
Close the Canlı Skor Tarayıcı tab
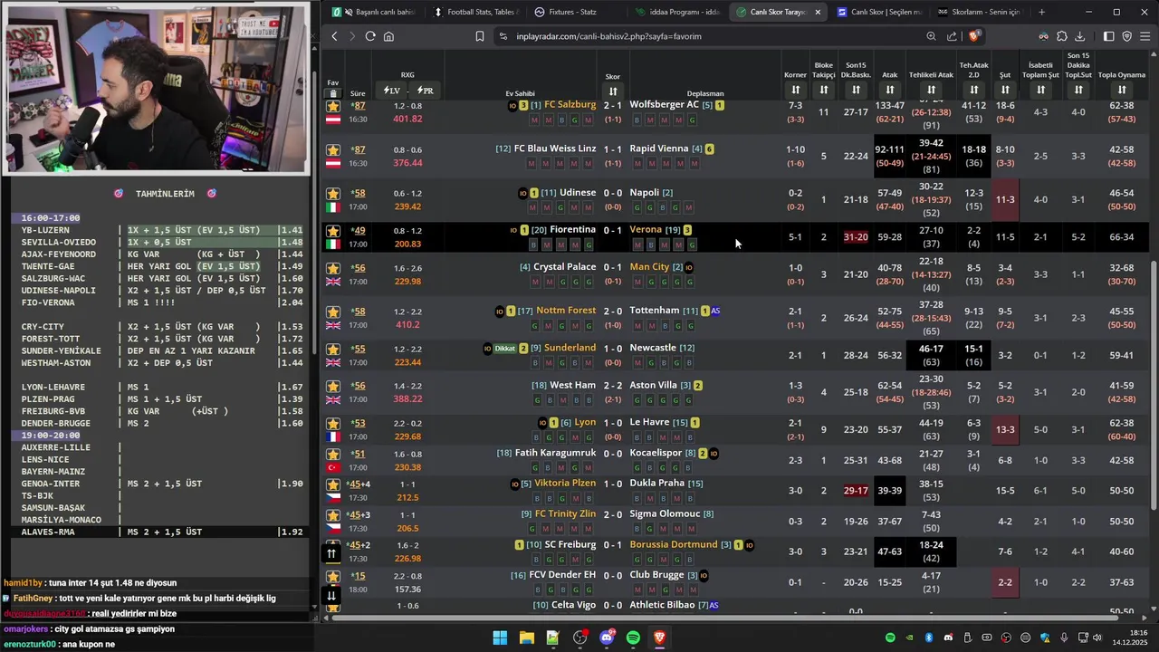coord(818,12)
